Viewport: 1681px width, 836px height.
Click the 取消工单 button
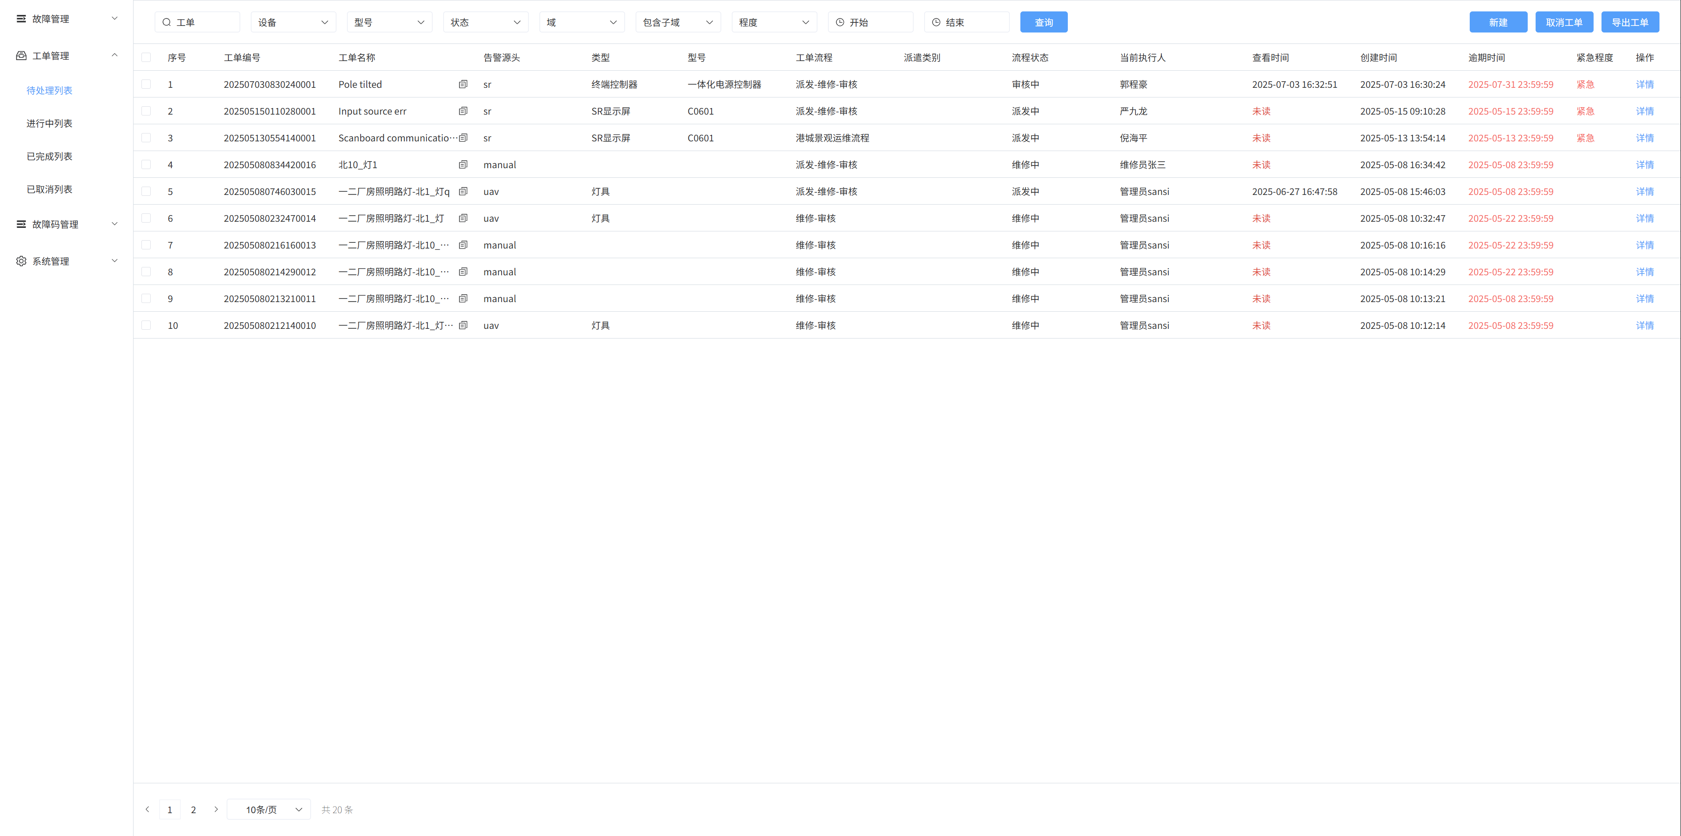click(x=1564, y=22)
